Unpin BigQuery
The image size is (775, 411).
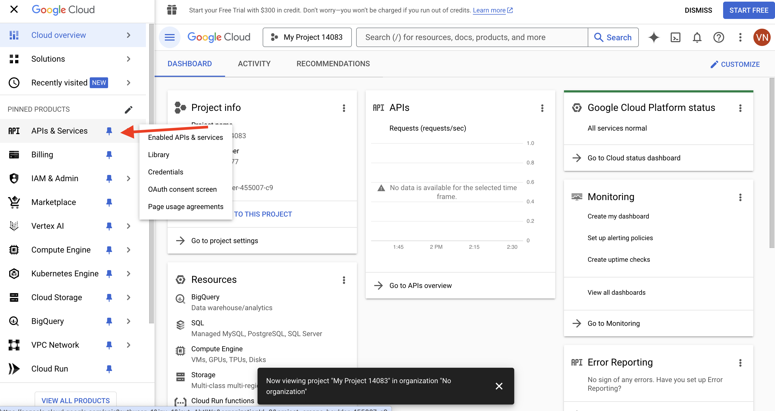[109, 321]
